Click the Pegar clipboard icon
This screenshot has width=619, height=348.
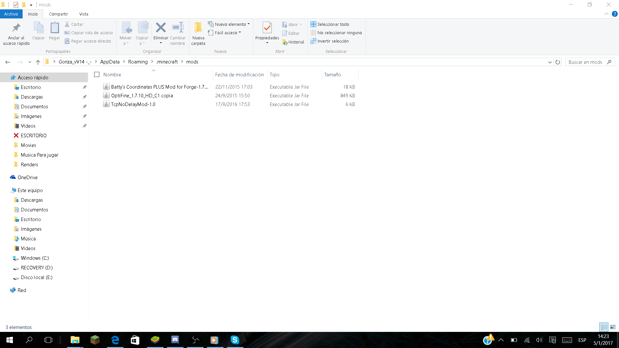[54, 28]
